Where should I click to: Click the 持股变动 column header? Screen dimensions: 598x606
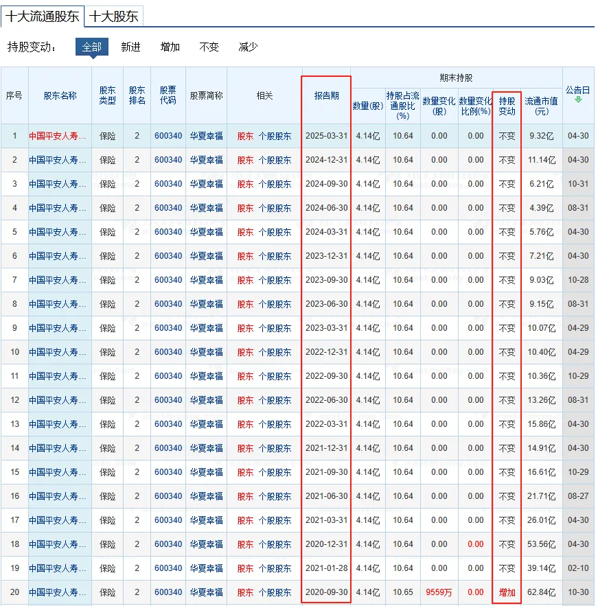(507, 106)
